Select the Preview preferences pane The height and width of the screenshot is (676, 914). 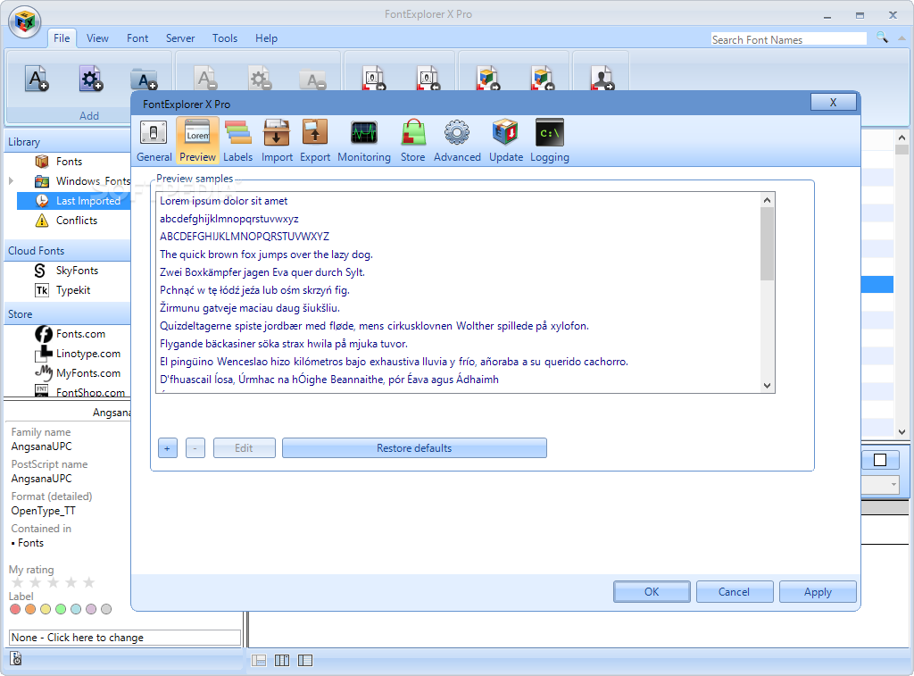coord(197,140)
